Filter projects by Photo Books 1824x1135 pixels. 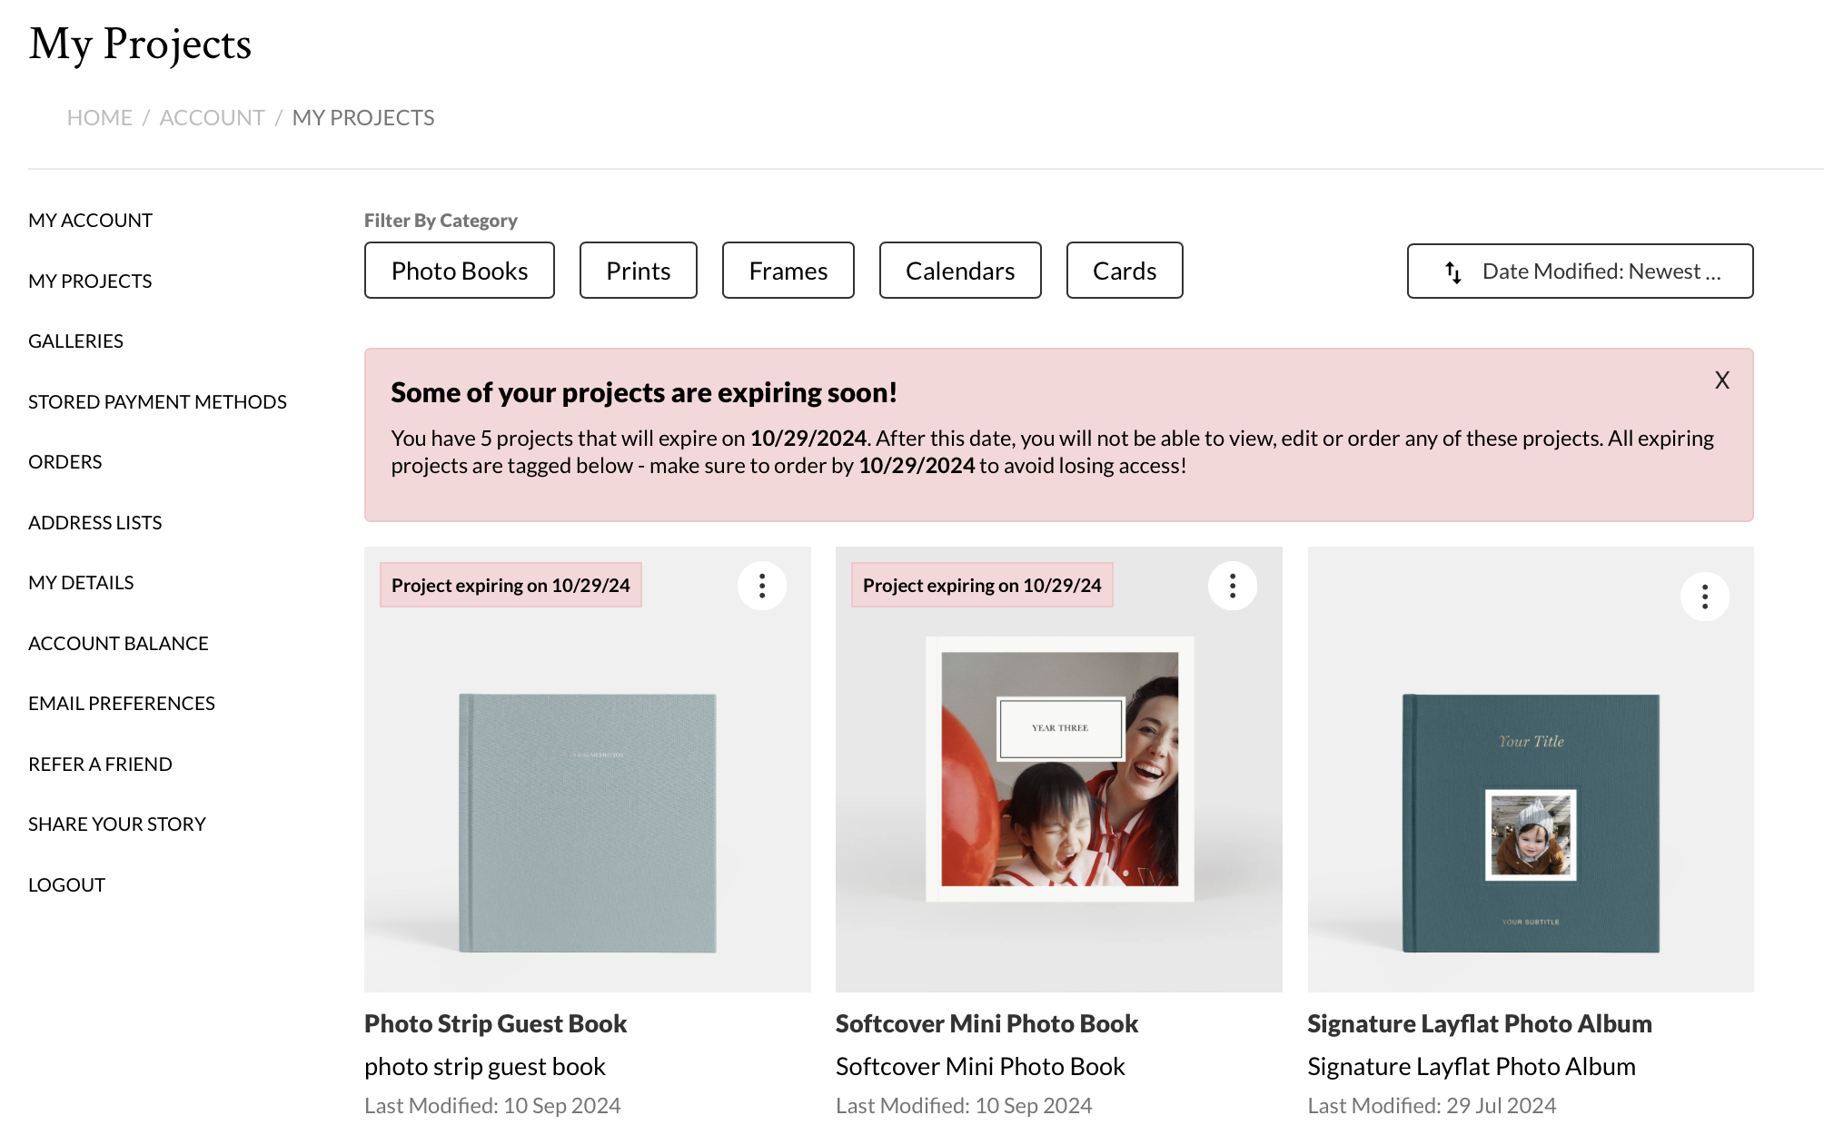(459, 271)
